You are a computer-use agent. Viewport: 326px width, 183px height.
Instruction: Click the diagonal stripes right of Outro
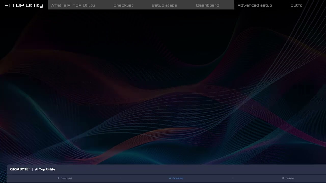coord(316,5)
